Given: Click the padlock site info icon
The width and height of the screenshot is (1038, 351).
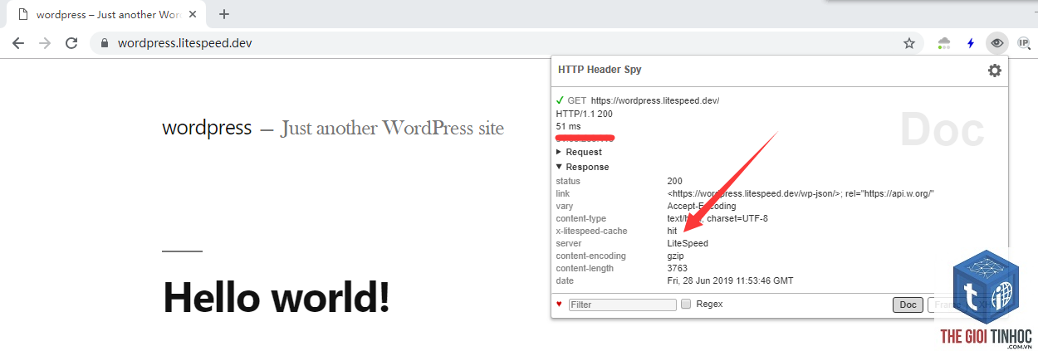Looking at the screenshot, I should pos(105,43).
